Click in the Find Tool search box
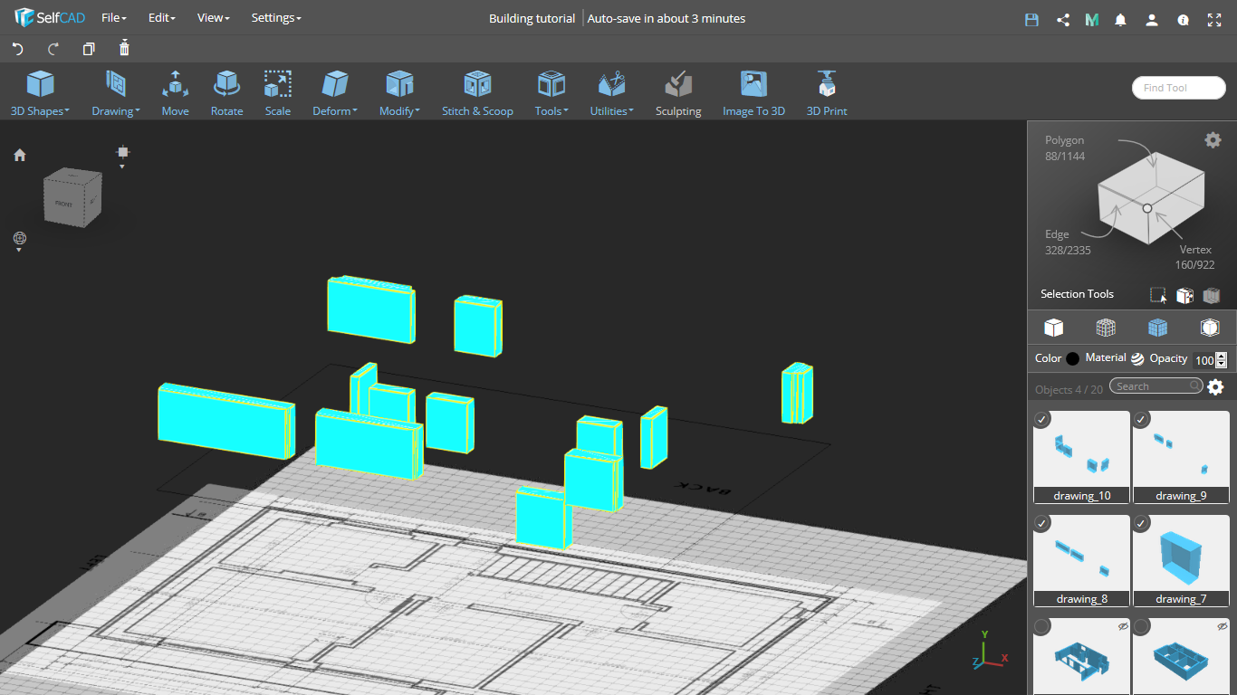 click(1178, 88)
